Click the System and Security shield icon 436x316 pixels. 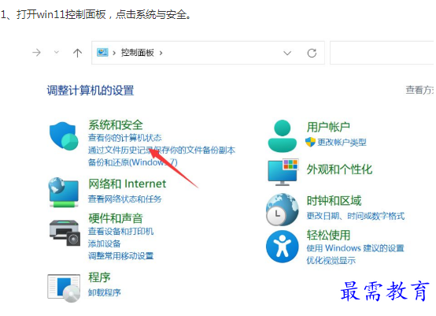click(x=64, y=136)
